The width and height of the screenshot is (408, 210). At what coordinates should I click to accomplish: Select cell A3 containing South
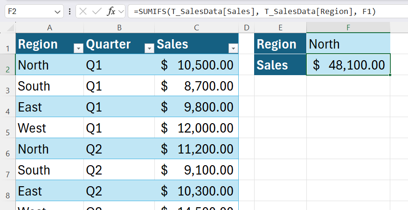[50, 86]
